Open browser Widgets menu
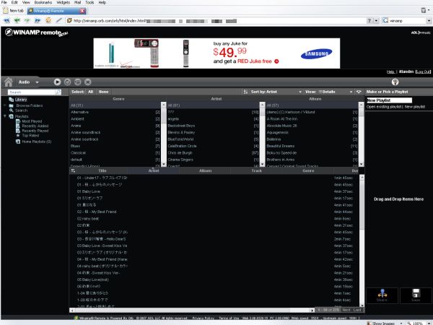This screenshot has width=433, height=325. pyautogui.click(x=64, y=2)
